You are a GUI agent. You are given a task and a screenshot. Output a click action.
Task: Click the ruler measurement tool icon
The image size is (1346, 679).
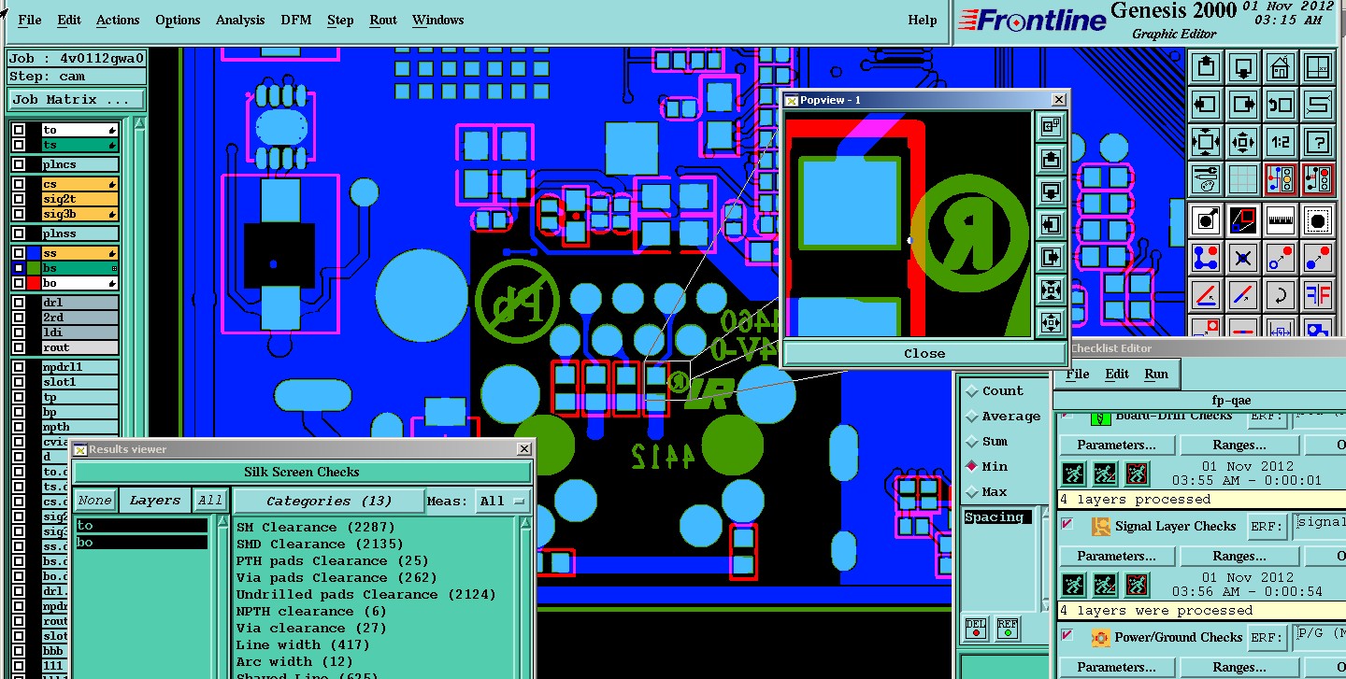coord(1280,220)
